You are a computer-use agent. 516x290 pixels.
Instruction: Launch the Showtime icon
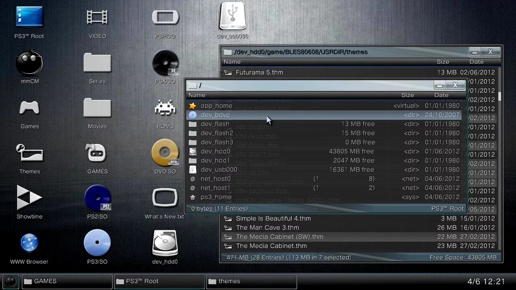coord(29,198)
